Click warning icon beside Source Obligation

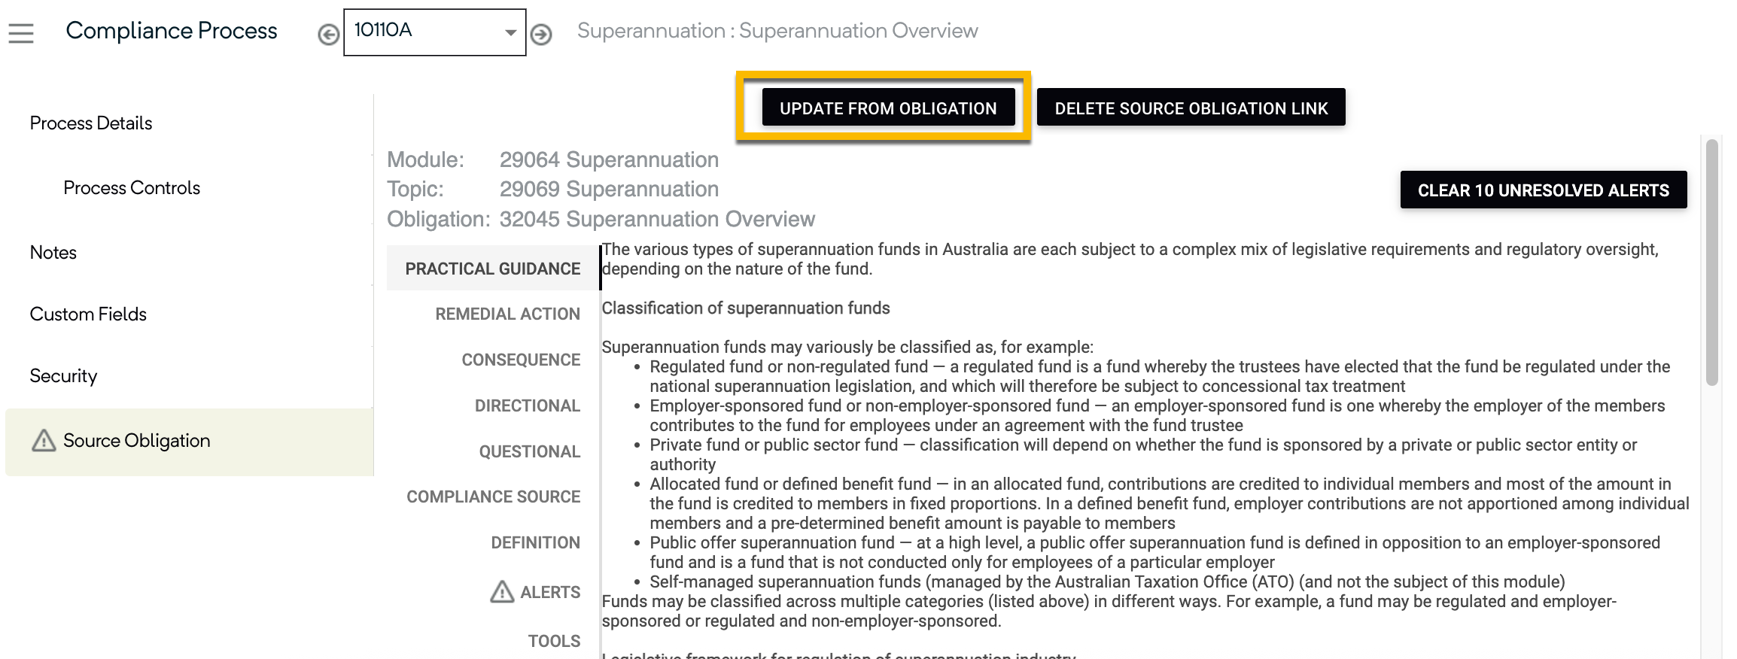pos(44,440)
